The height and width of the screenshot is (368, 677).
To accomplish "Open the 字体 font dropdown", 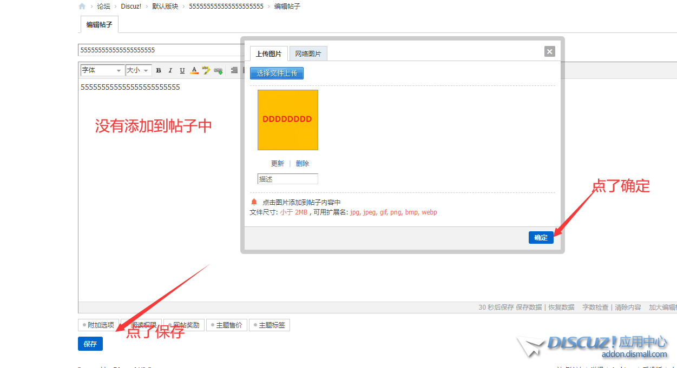I will [102, 70].
